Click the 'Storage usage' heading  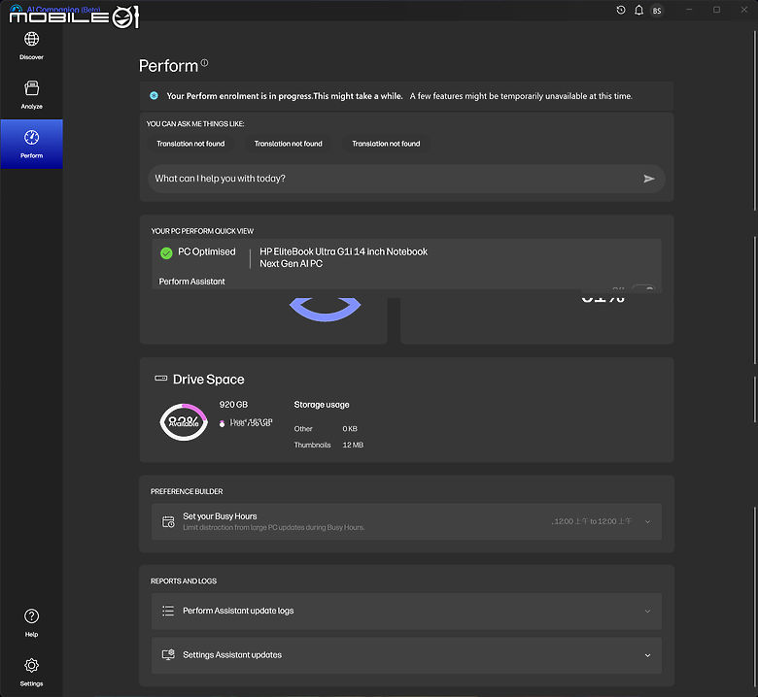click(322, 405)
